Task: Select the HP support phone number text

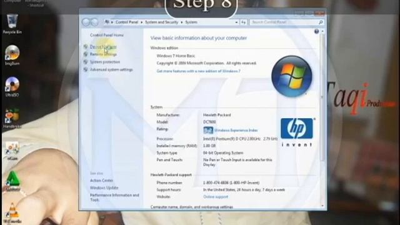Action: tap(231, 182)
